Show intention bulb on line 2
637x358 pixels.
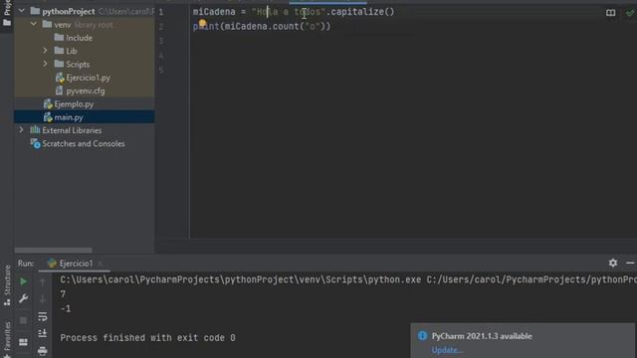pyautogui.click(x=202, y=23)
